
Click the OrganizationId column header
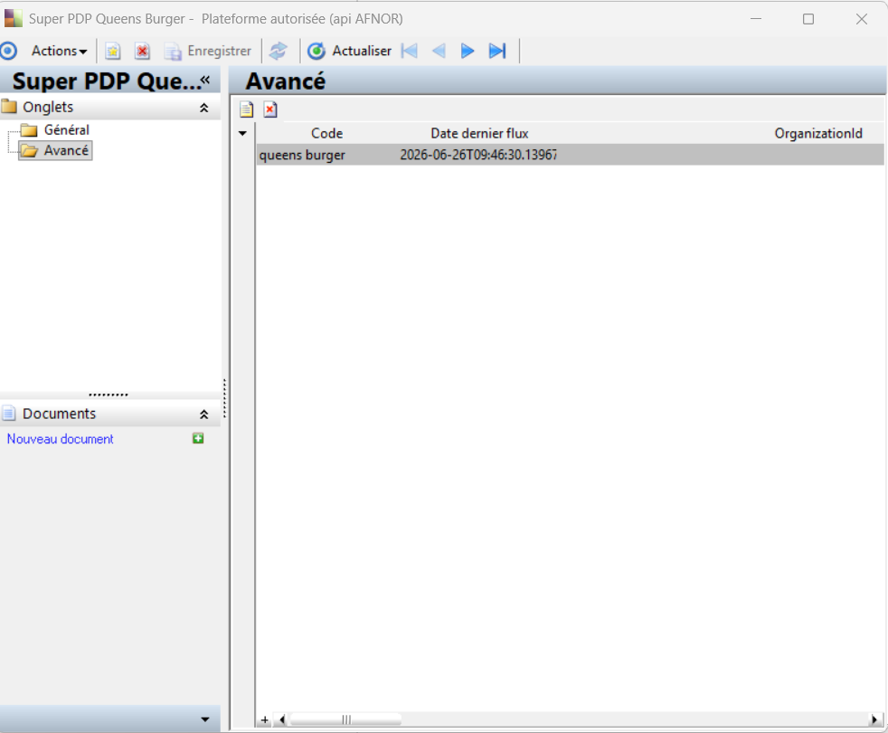coord(818,134)
